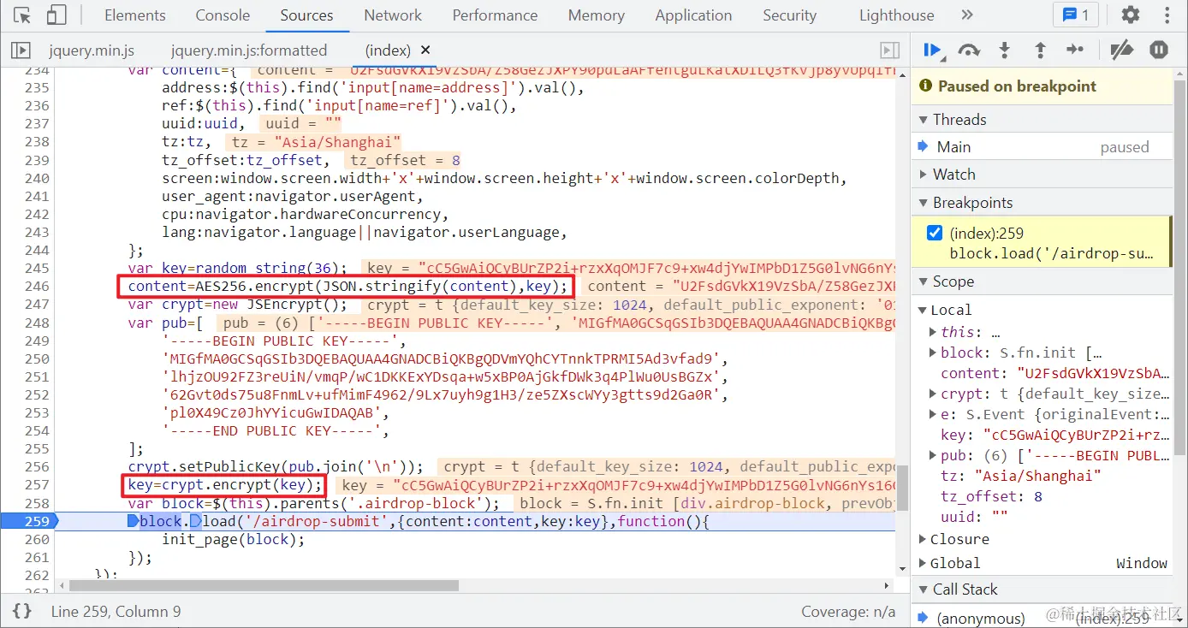Expand the e: S.Event variable
1188x628 pixels.
(x=934, y=414)
